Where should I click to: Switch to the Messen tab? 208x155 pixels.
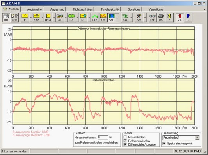pyautogui.click(x=12, y=9)
